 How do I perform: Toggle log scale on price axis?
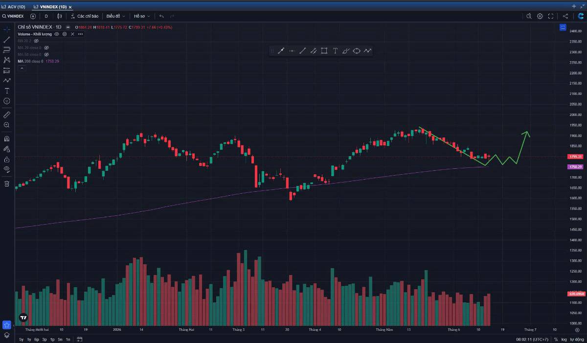point(564,339)
